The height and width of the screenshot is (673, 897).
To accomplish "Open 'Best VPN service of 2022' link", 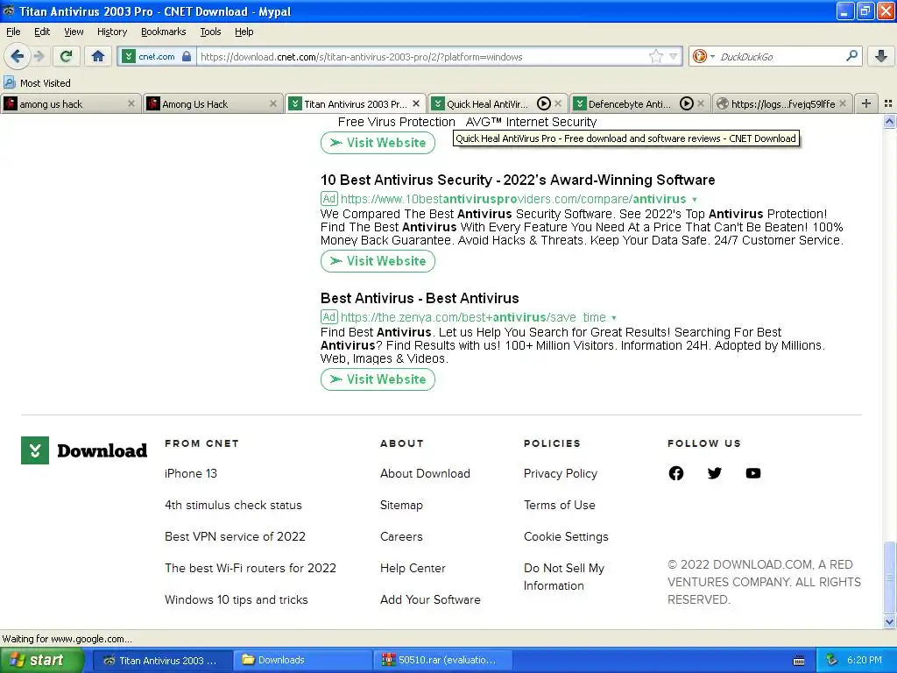I will [x=235, y=536].
